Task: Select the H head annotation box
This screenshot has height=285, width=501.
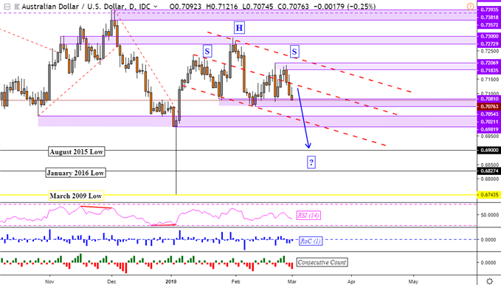Action: 239,28
